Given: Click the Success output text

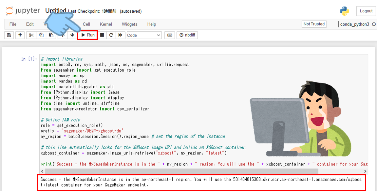Looking at the screenshot, I should pyautogui.click(x=201, y=182).
